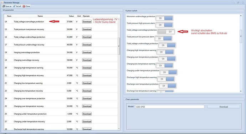Click Download for Charging overvoltage recovery
The width and height of the screenshot is (246, 134).
(x=87, y=60)
